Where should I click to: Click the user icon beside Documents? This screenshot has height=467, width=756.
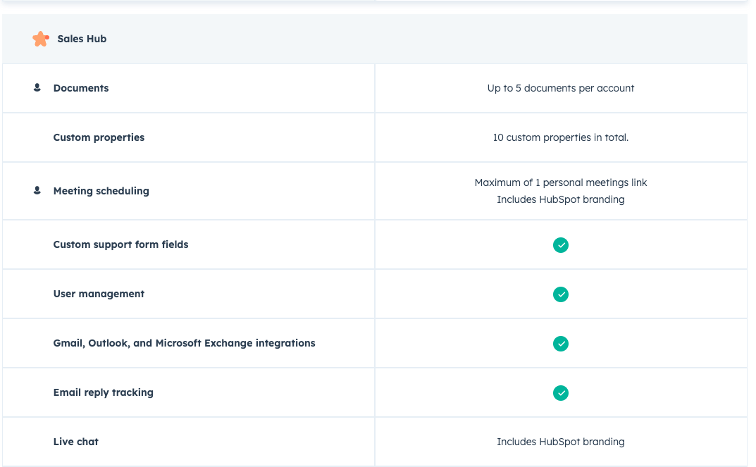tap(37, 88)
